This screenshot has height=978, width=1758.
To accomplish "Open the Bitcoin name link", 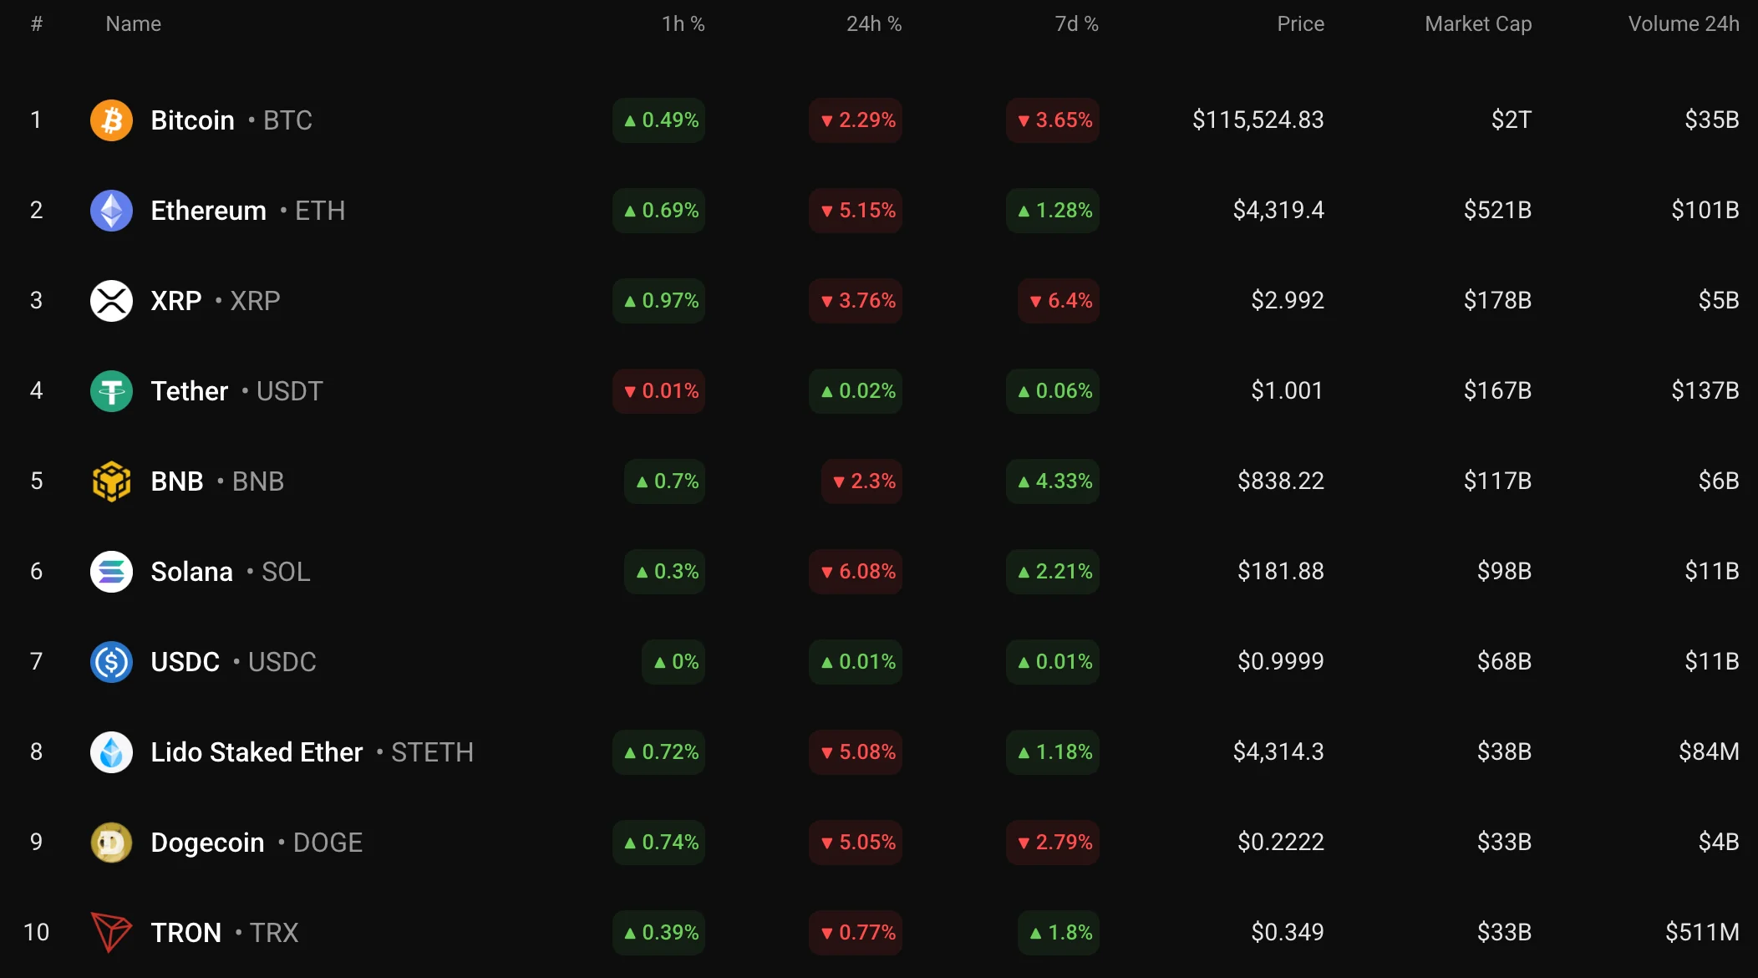I will (192, 120).
